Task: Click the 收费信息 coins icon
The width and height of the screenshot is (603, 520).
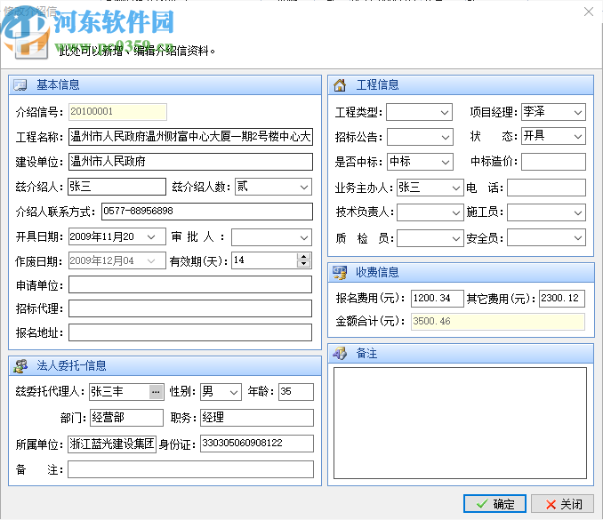Action: point(339,273)
